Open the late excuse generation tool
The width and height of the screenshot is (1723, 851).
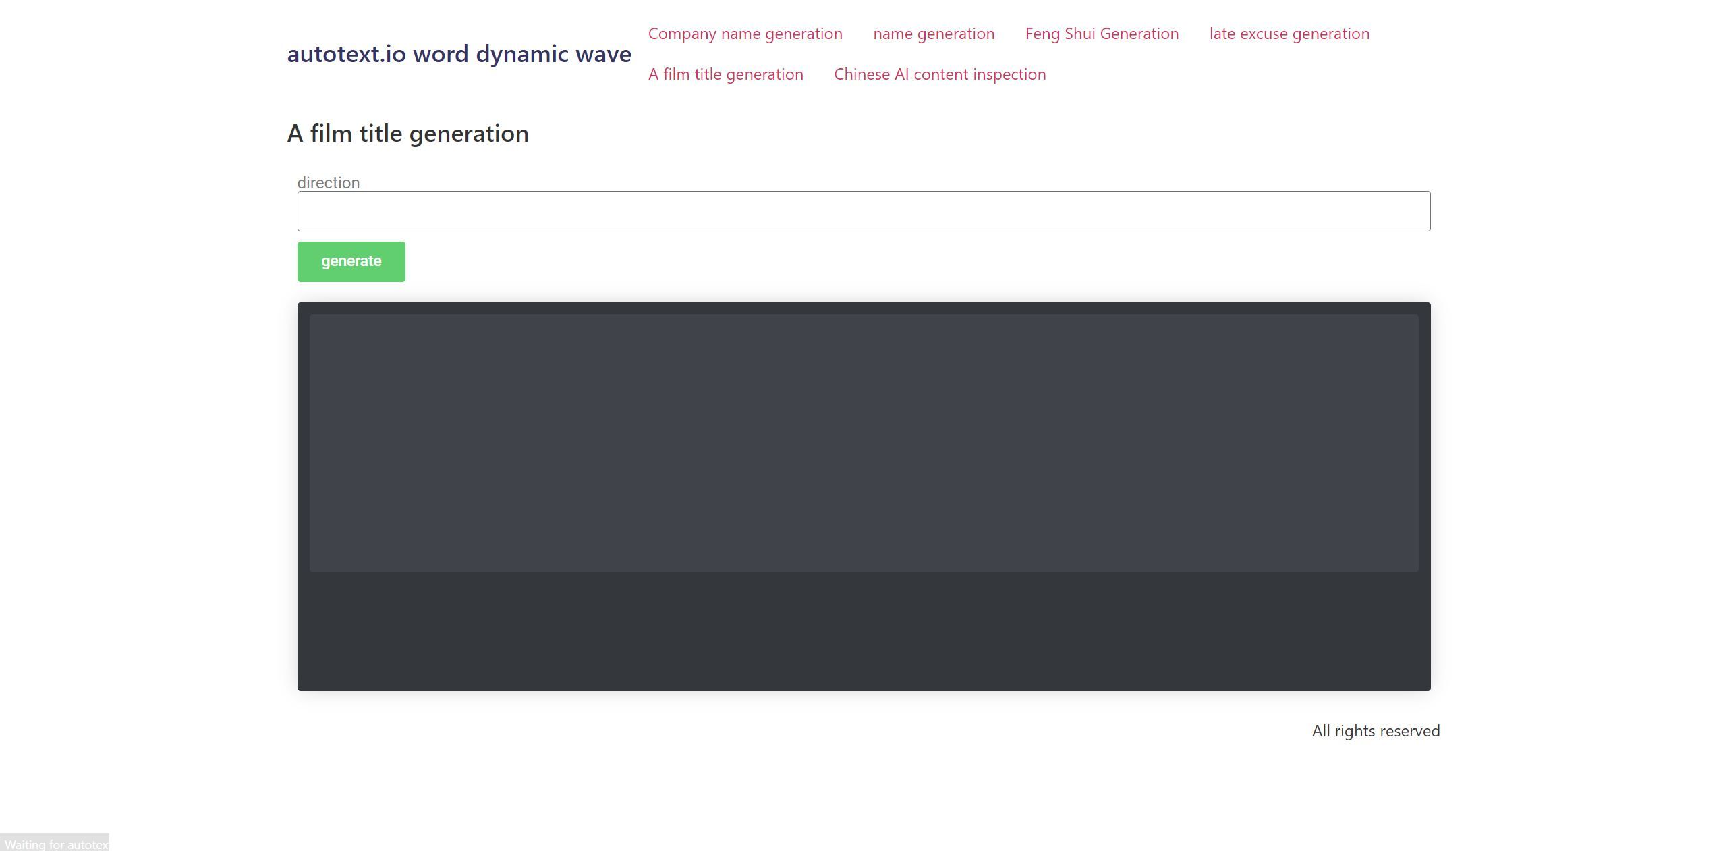[1289, 34]
